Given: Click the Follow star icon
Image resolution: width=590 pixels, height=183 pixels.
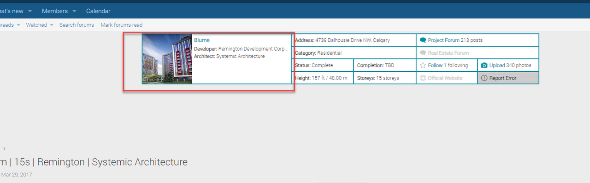Looking at the screenshot, I should tap(423, 65).
